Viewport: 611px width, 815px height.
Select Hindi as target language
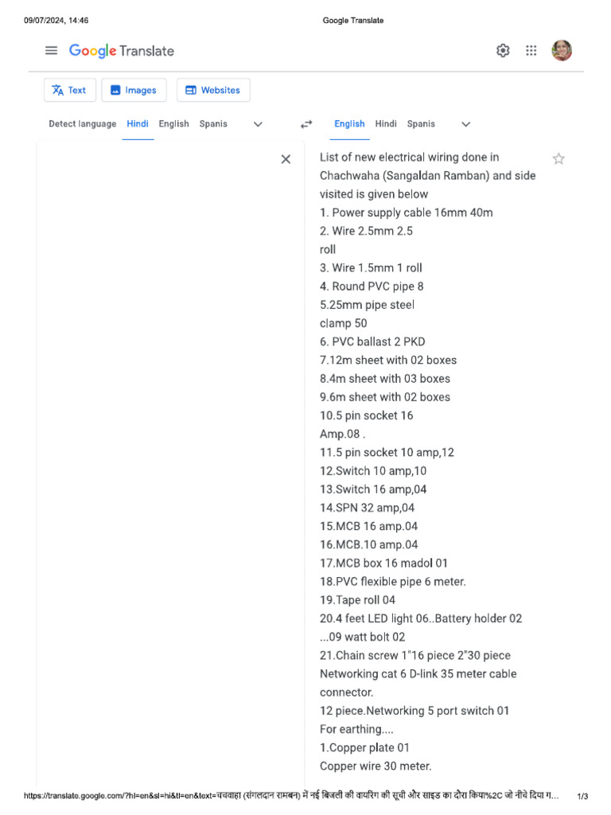386,124
